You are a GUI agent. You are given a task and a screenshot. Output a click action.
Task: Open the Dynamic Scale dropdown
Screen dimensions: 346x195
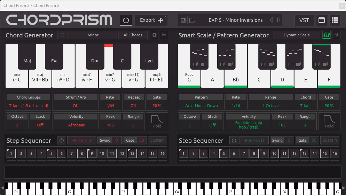297,35
